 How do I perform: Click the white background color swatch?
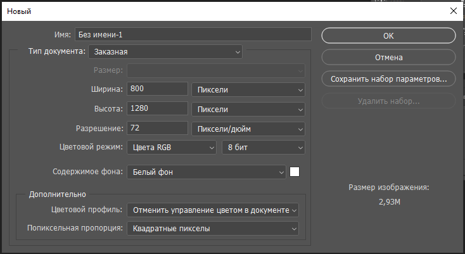pos(295,172)
